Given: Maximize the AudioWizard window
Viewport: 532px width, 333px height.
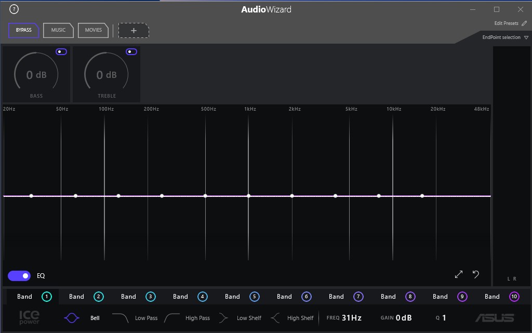Looking at the screenshot, I should pos(496,9).
